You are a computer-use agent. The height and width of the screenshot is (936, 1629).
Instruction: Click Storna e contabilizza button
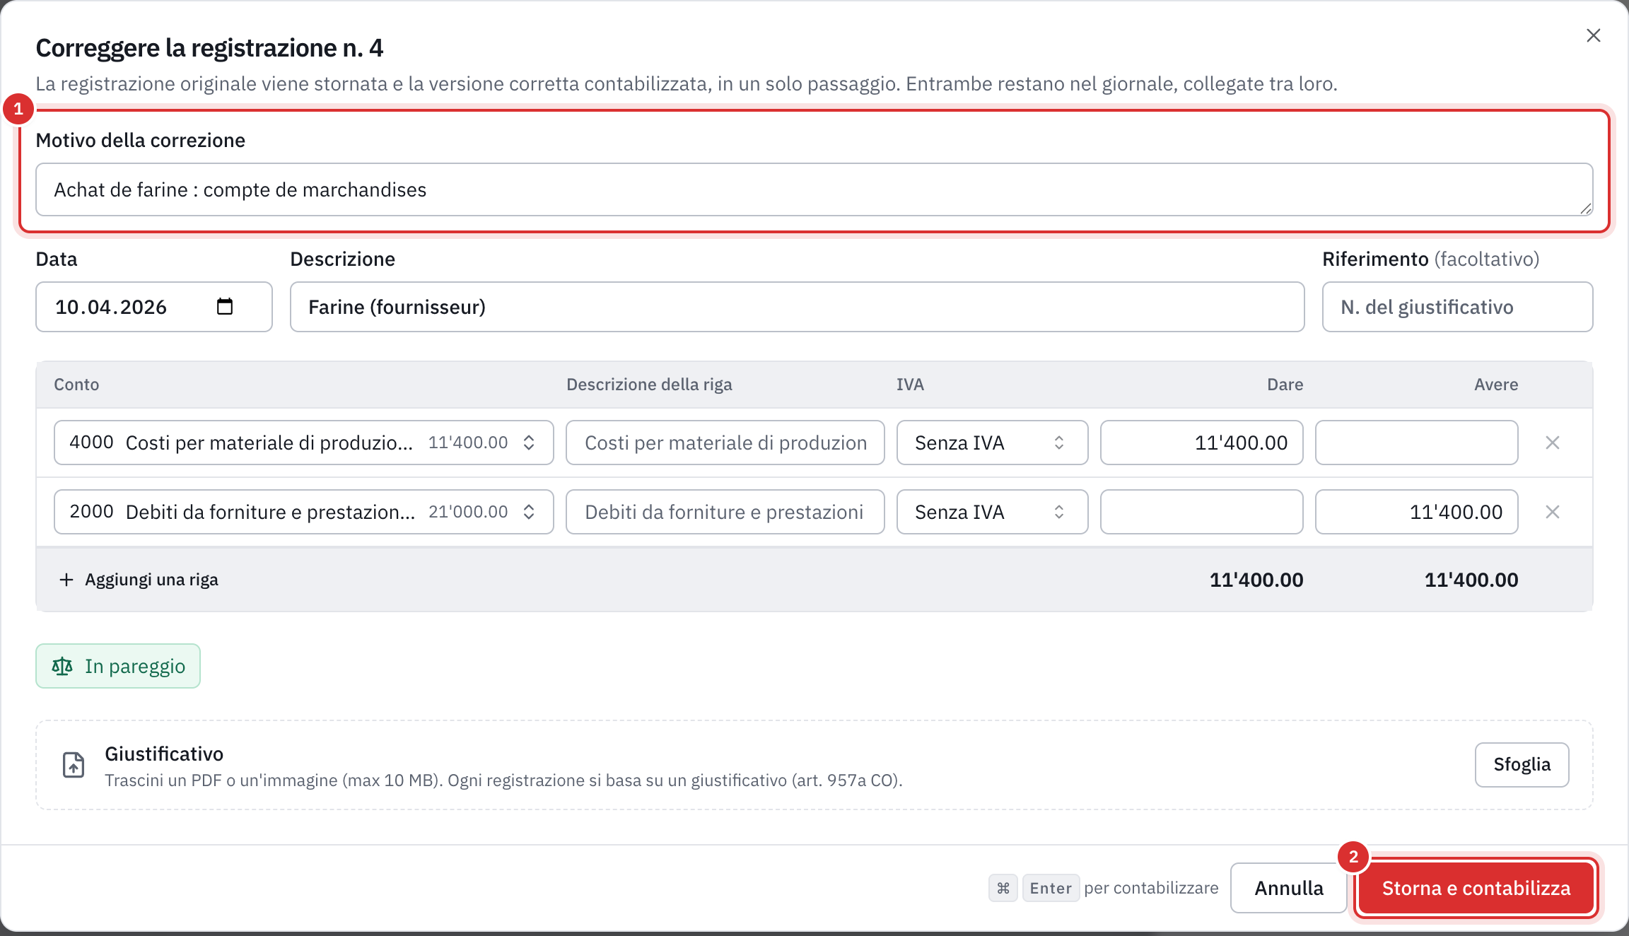pos(1476,888)
